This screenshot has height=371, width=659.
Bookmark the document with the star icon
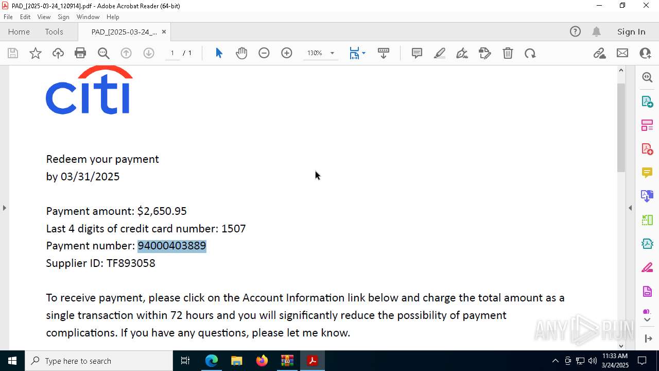tap(36, 53)
